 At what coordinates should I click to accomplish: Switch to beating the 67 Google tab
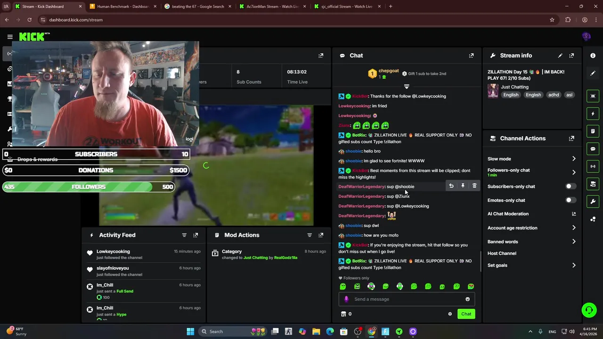point(198,7)
